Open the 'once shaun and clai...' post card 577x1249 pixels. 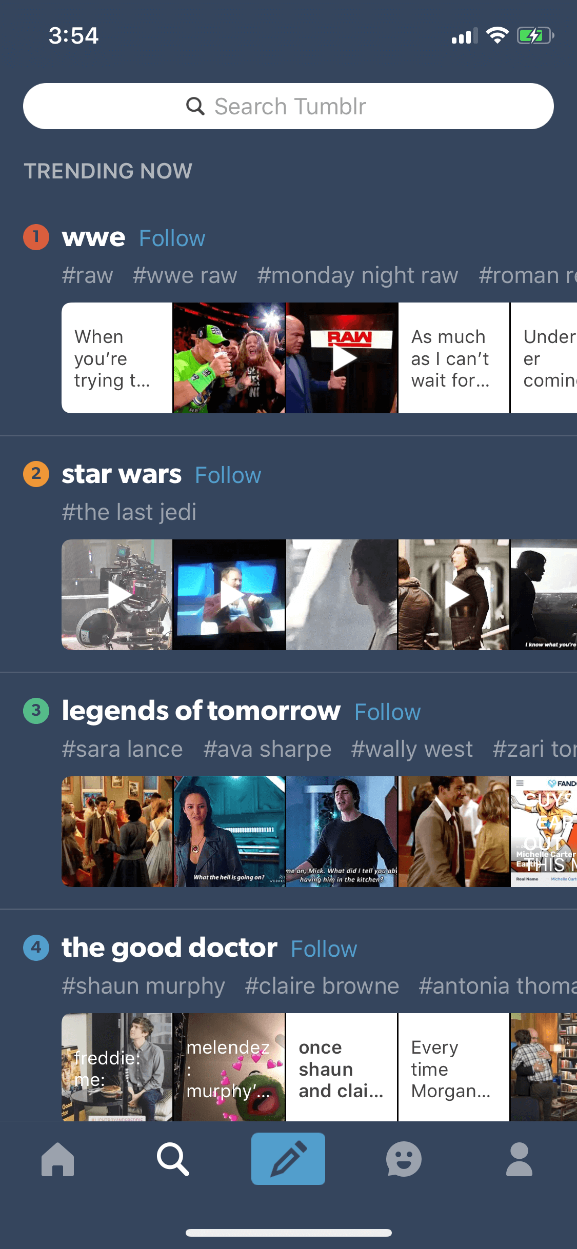point(342,1067)
